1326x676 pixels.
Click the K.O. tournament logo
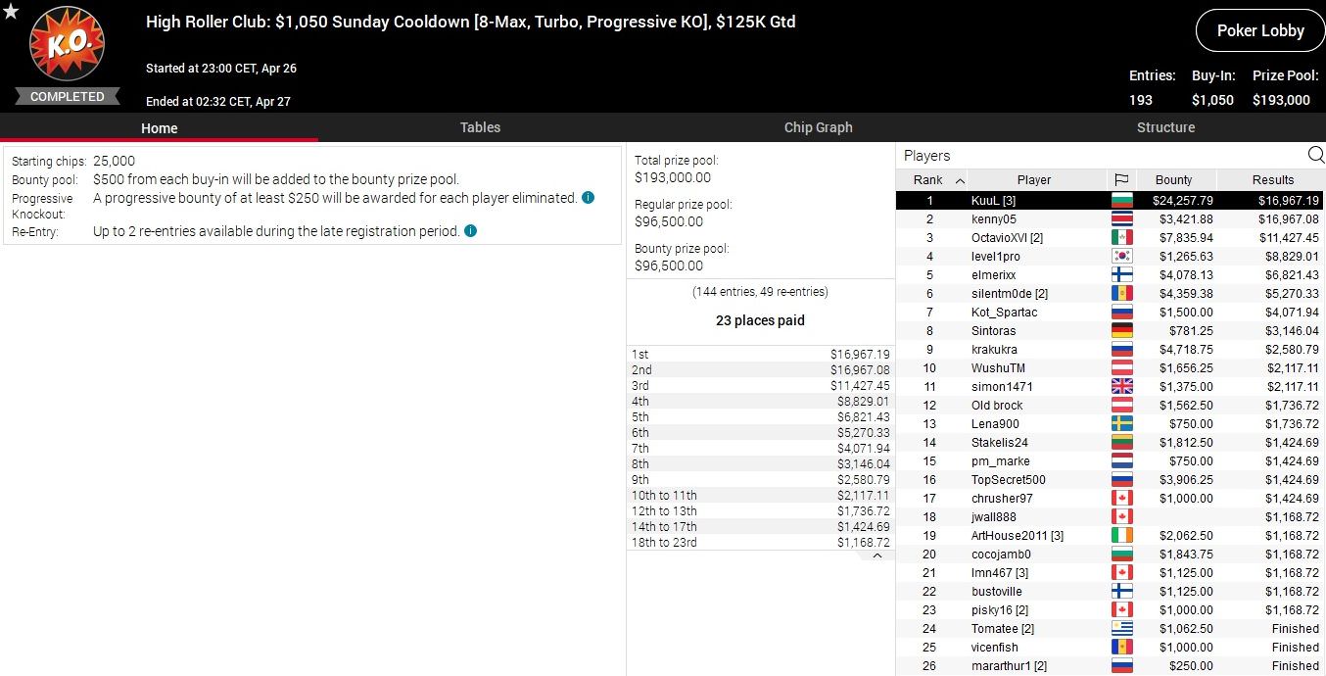(x=66, y=45)
